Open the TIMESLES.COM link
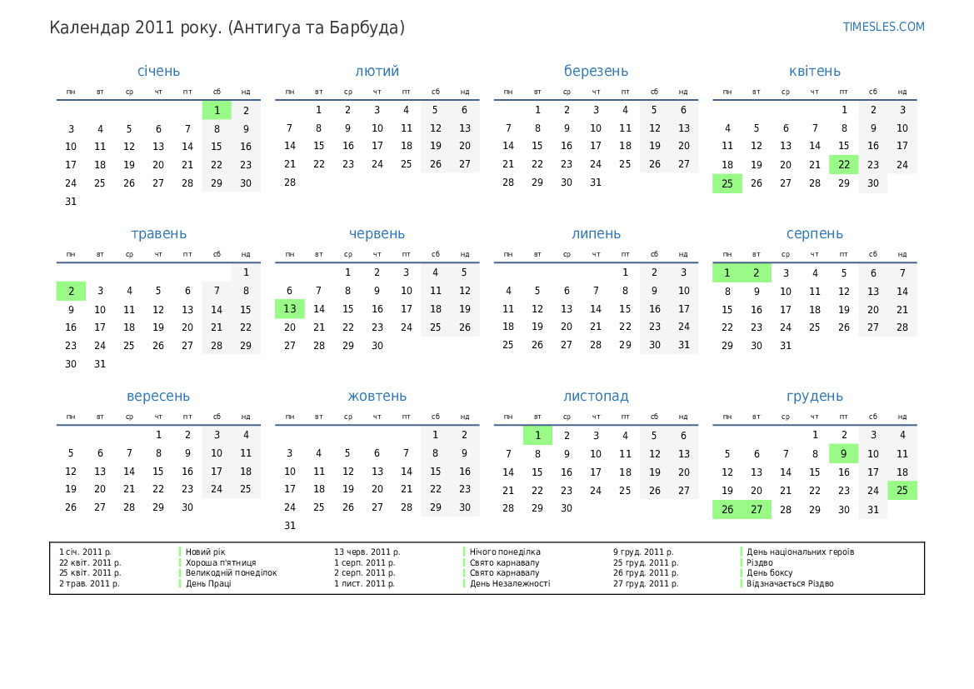The width and height of the screenshot is (974, 689). [883, 27]
